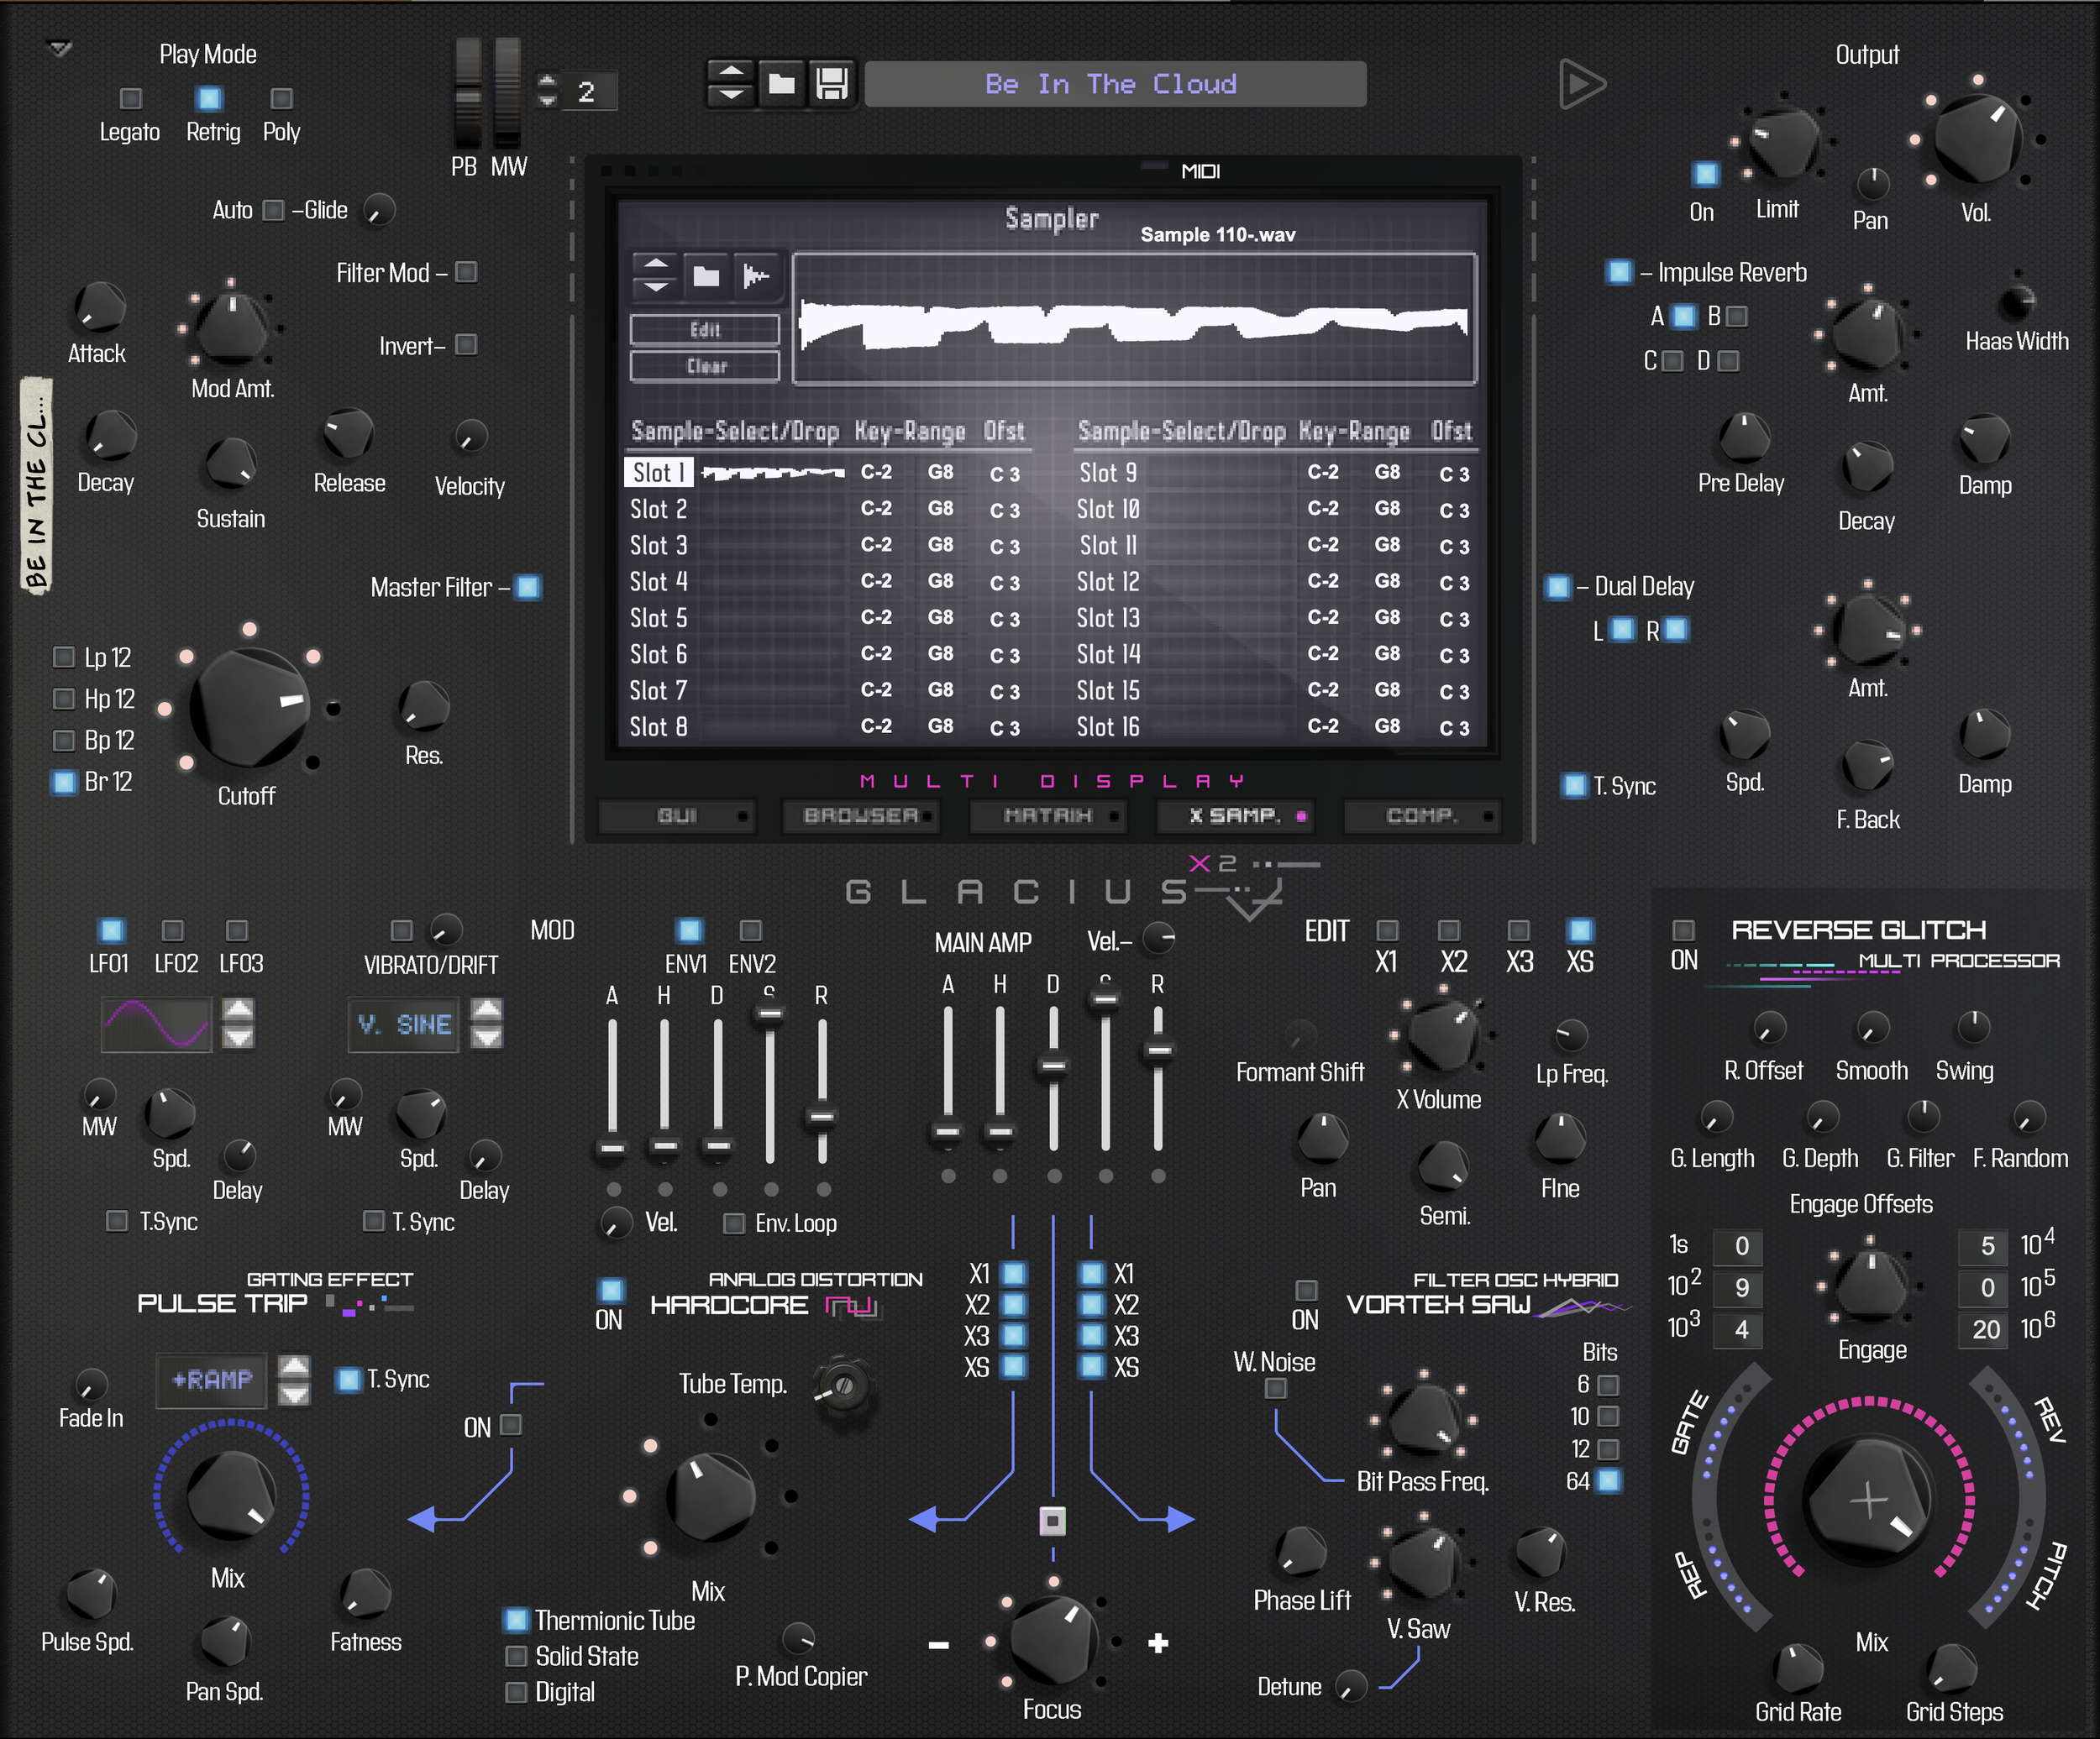Screen dimensions: 2100x1739
Task: Click the sampler Edit button
Action: pyautogui.click(x=705, y=330)
